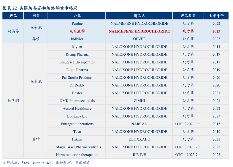Viewport: 233px width, 167px height.
Task: Click the '企业' column header
Action: (77, 16)
